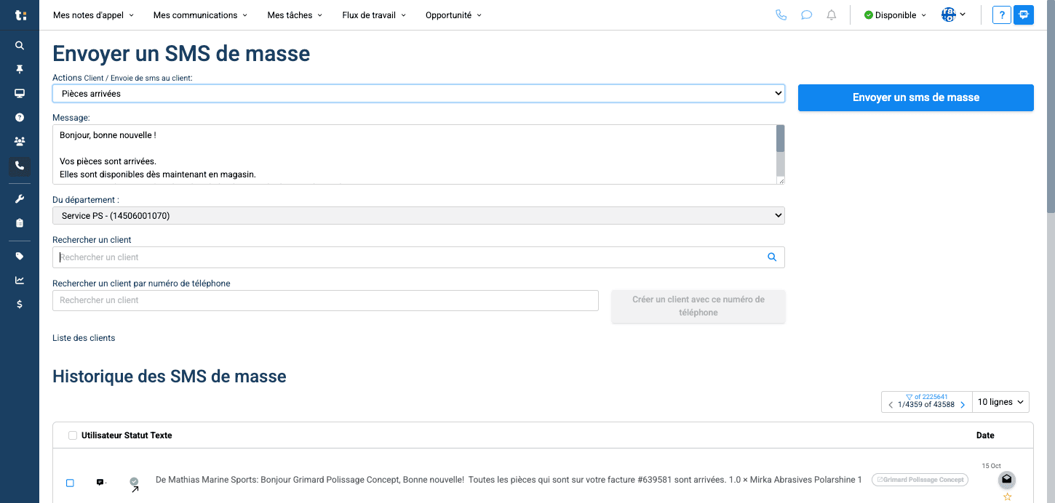Image resolution: width=1055 pixels, height=503 pixels.
Task: Open the monitor icon in sidebar
Action: (20, 93)
